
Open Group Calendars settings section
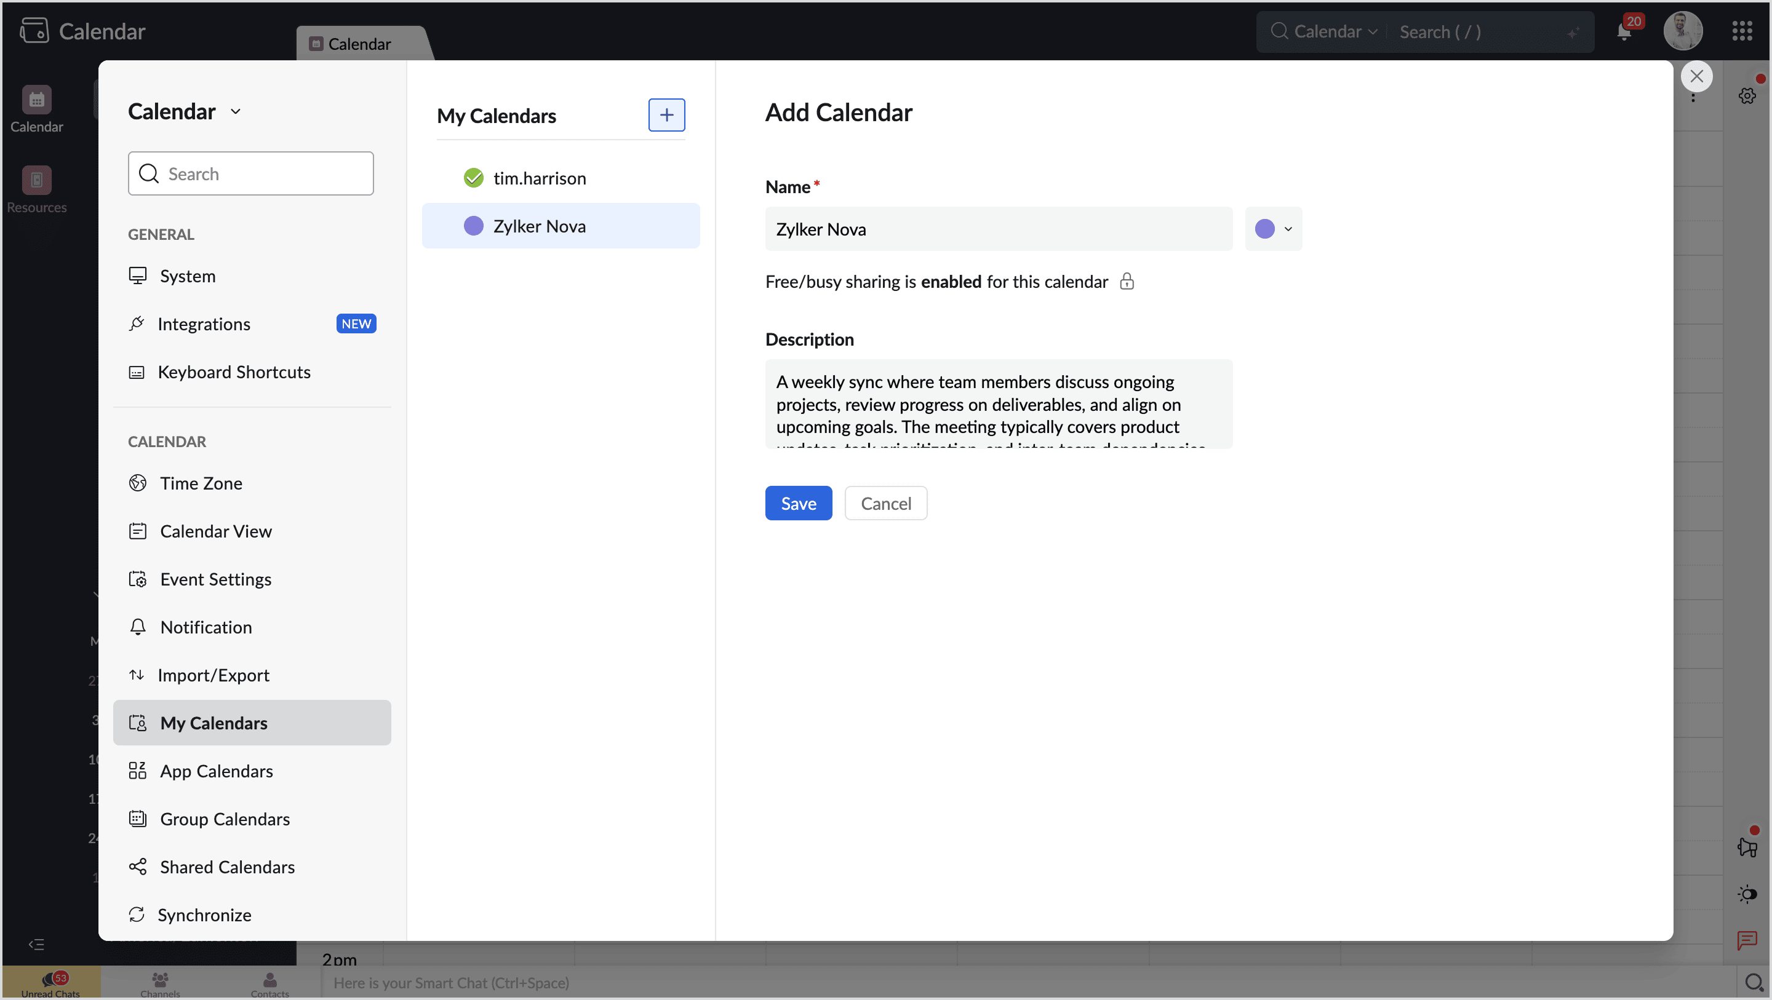pyautogui.click(x=224, y=819)
